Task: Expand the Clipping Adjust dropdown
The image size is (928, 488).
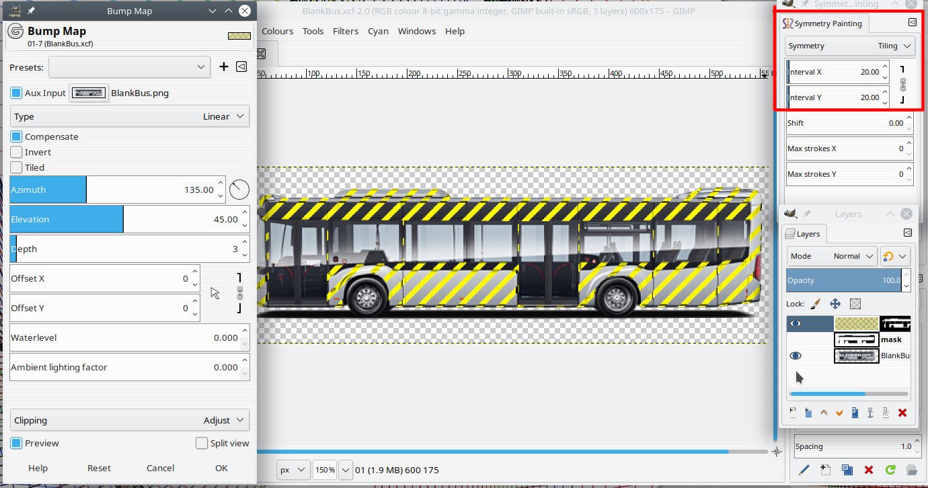Action: tap(130, 420)
